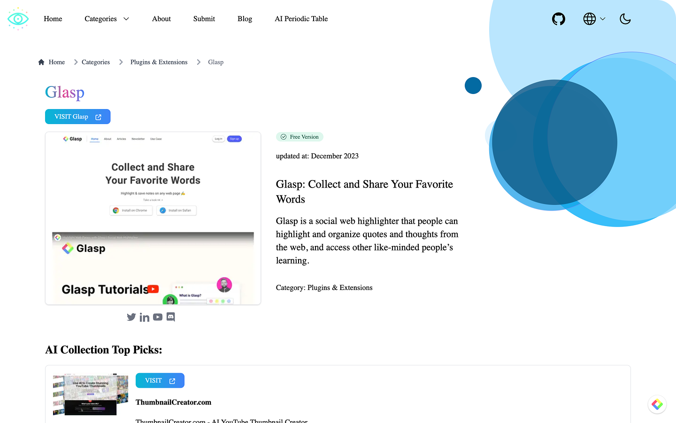Image resolution: width=676 pixels, height=423 pixels.
Task: Open Glasp's Twitter profile icon
Action: point(131,317)
